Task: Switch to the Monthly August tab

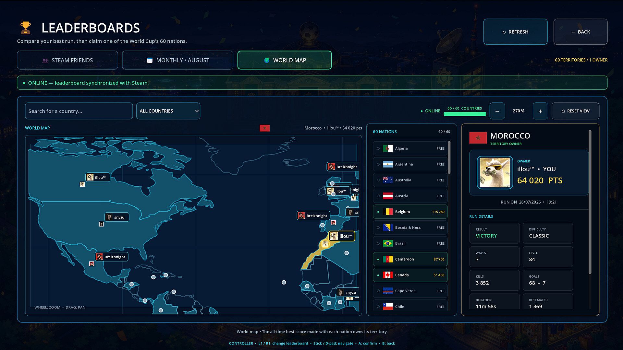Action: click(x=177, y=60)
